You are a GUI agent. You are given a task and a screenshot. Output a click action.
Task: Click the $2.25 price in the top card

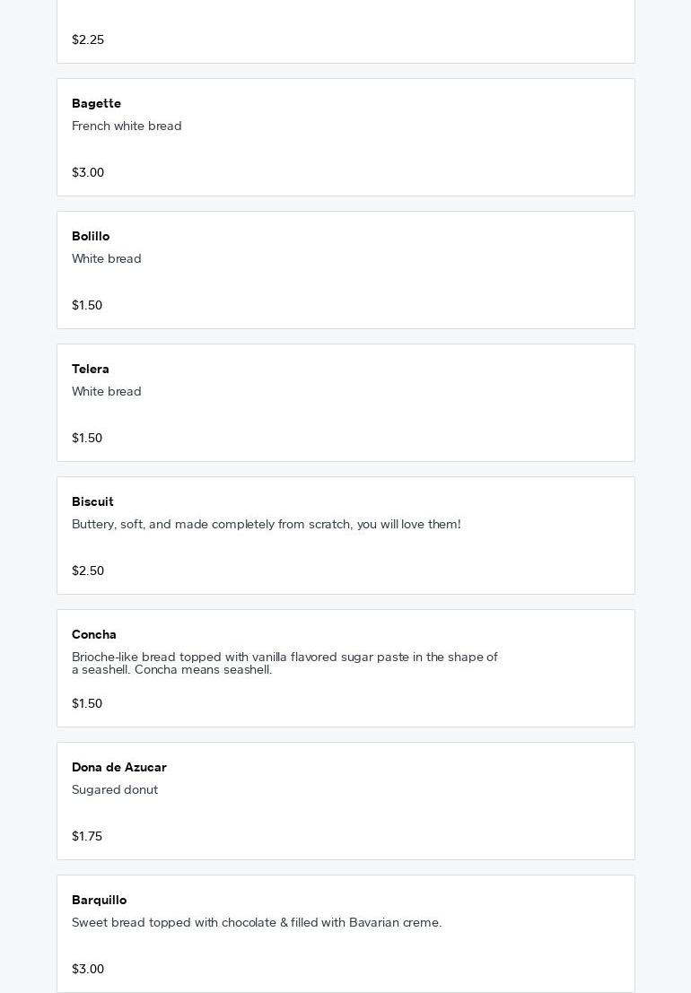88,39
